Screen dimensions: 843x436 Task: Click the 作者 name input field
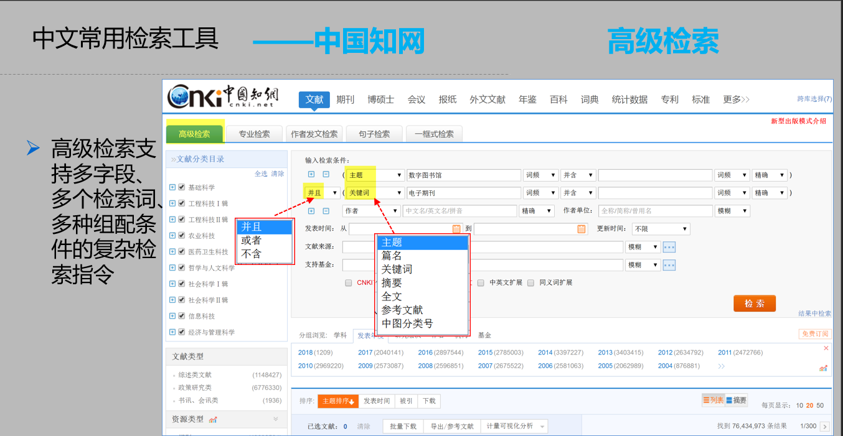(x=460, y=211)
